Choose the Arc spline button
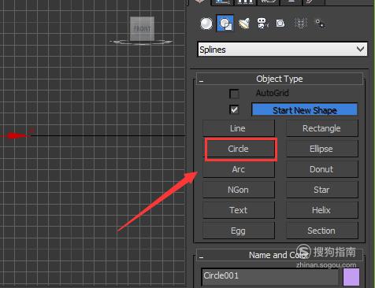 point(239,169)
